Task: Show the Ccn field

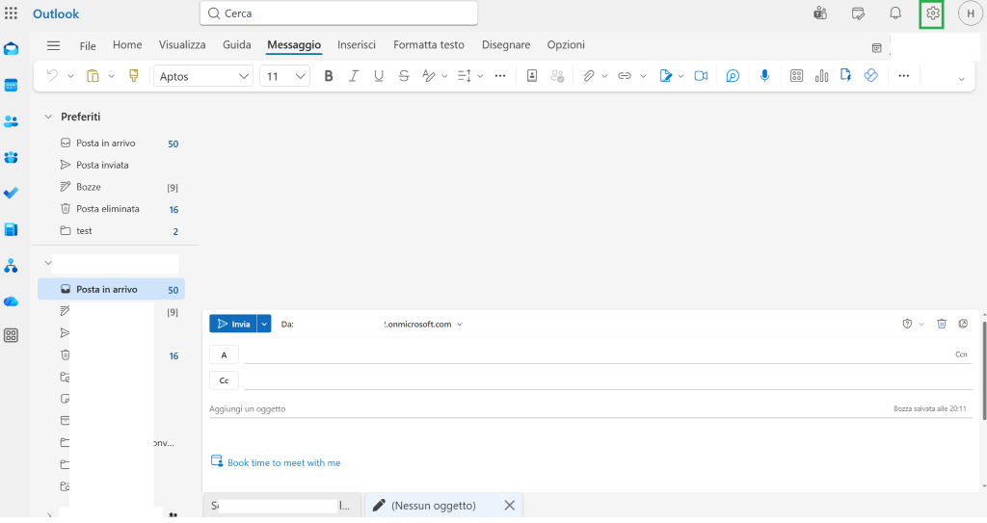Action: [x=961, y=355]
